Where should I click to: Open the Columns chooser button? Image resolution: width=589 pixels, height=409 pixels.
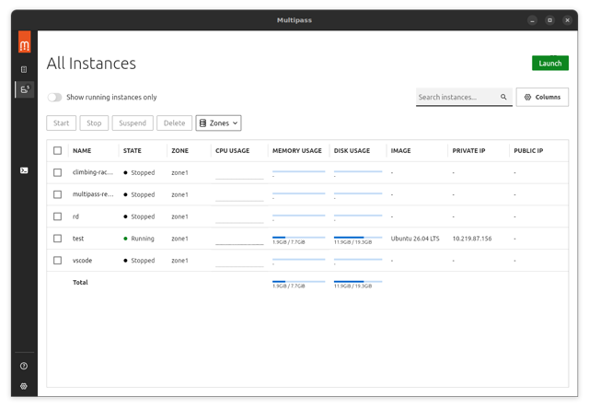click(x=542, y=97)
